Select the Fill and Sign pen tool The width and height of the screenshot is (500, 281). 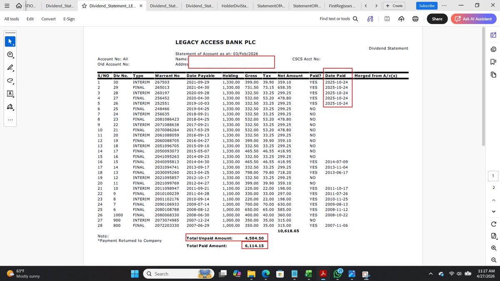pyautogui.click(x=10, y=107)
